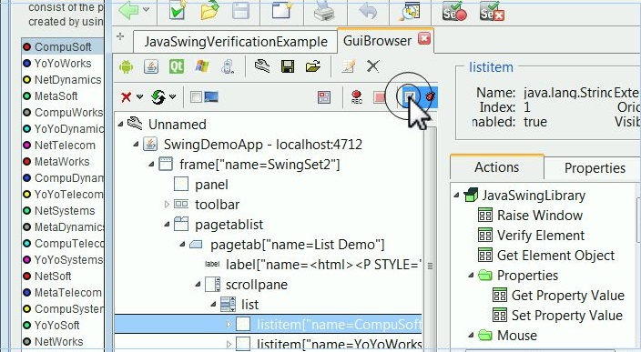Collapse the SwingDemoApp - localhost:4712 node
The image size is (641, 352).
tap(137, 144)
